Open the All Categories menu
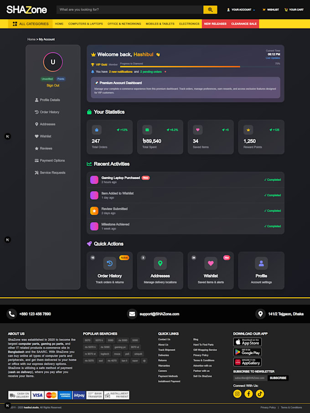310x413 pixels. tap(31, 24)
